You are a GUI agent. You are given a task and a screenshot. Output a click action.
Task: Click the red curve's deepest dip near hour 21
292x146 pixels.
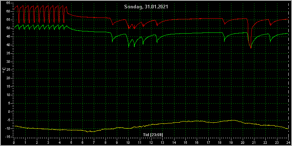(251, 48)
